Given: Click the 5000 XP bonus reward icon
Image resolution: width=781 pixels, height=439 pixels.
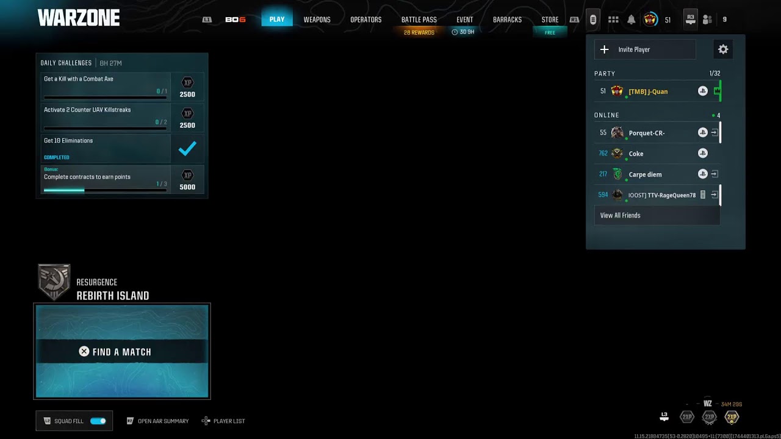Looking at the screenshot, I should pyautogui.click(x=187, y=175).
